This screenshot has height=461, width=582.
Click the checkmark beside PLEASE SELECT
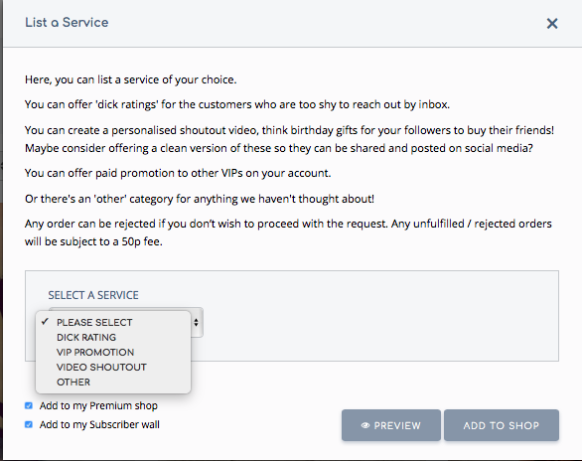click(45, 322)
